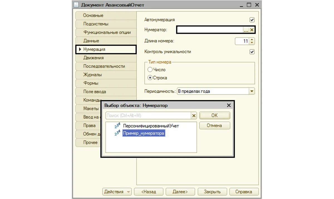The image size is (334, 199).
Task: Decrease Длина номера with the down arrow
Action: pos(252,43)
